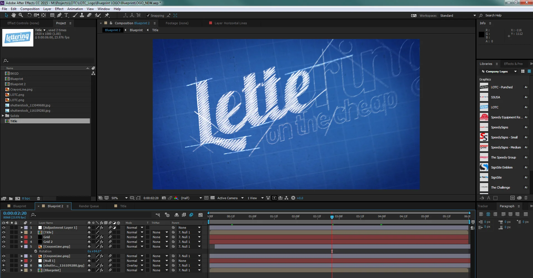Click the Creative Cloud sync icon in Libraries
The image size is (533, 278).
pos(519,198)
